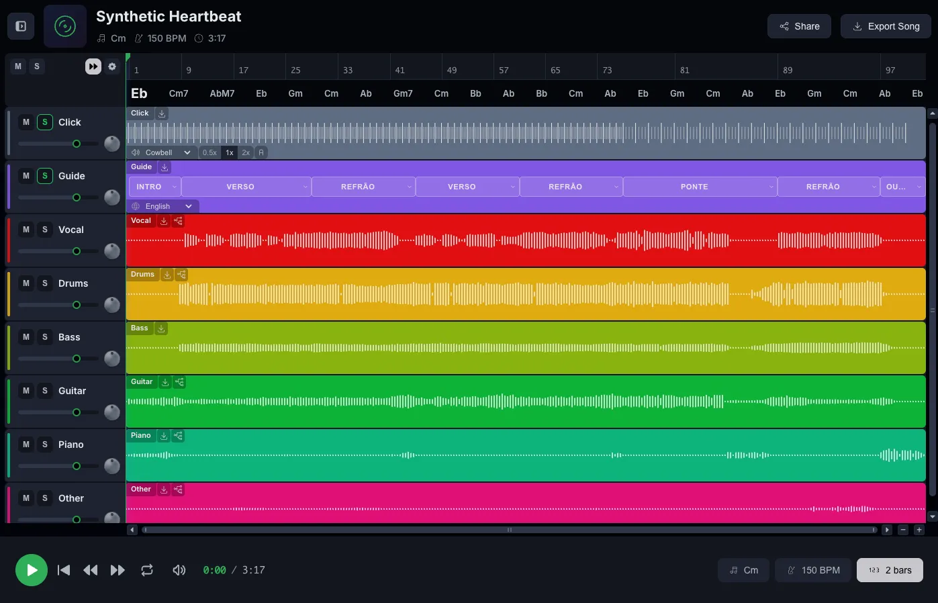Mute the Bass track
This screenshot has width=938, height=603.
(26, 337)
